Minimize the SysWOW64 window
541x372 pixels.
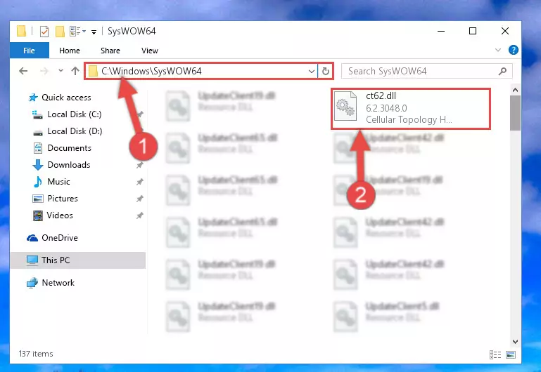click(x=441, y=32)
